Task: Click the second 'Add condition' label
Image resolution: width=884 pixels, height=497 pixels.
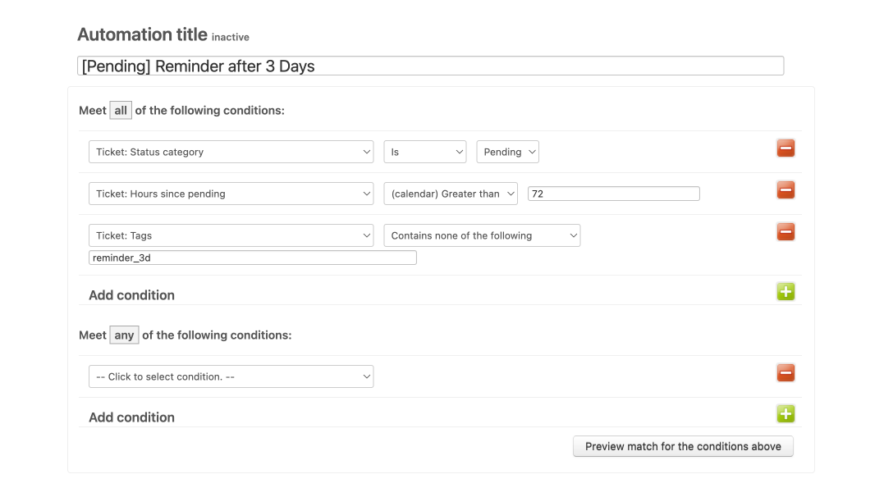Action: click(131, 417)
